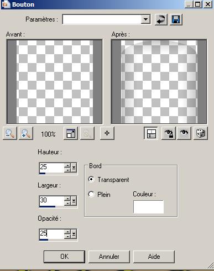Screen dimensions: 214x271
Task: Toggle auto proof eye with lock
Action: point(169,133)
